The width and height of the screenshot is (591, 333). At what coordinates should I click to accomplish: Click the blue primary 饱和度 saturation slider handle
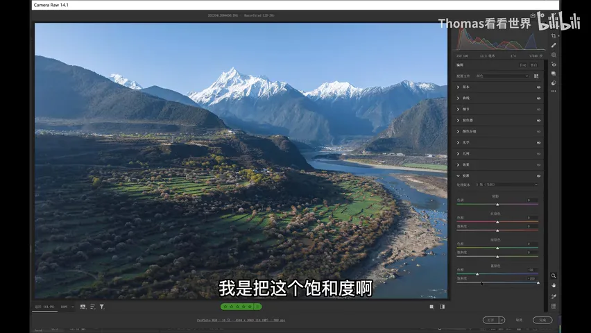pos(538,282)
